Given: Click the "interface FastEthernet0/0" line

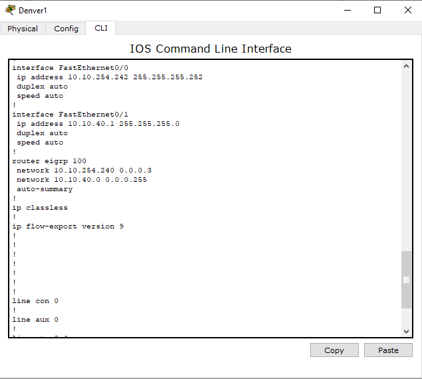Looking at the screenshot, I should tap(70, 68).
